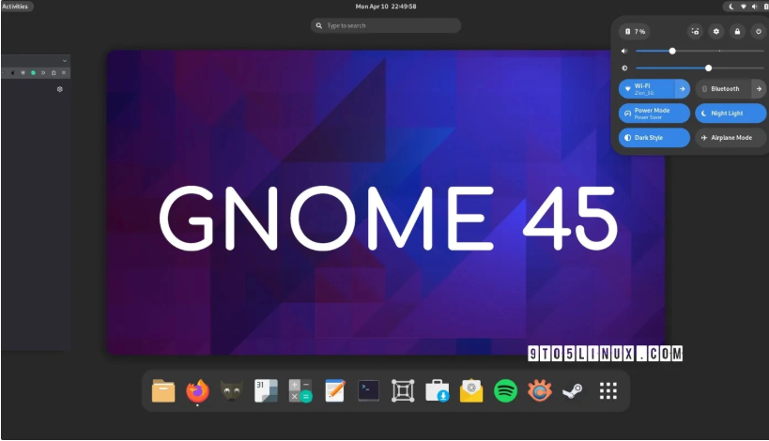Toggle Wi-Fi Zion_5G off
This screenshot has height=441, width=769.
pyautogui.click(x=646, y=89)
